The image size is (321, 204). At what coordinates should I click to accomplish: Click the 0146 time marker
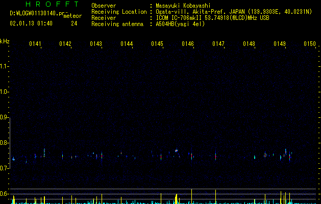click(x=188, y=44)
